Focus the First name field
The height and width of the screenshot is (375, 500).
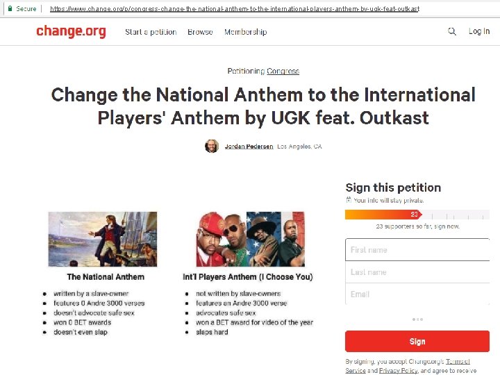coord(417,250)
